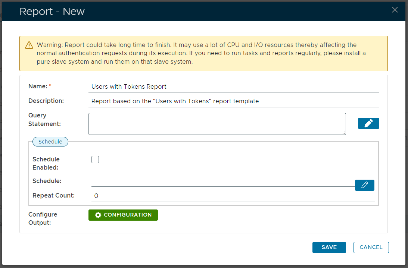Screen dimensions: 408x268
Task: Close the Report - New dialog
Action: point(395,10)
